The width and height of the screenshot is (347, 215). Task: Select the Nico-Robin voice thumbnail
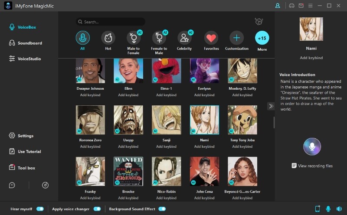coord(167,171)
